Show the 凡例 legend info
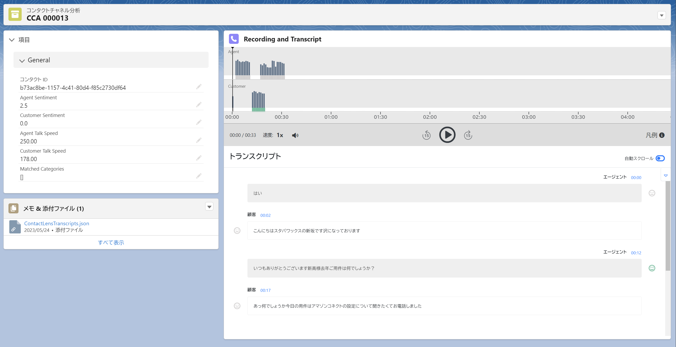 [x=662, y=135]
